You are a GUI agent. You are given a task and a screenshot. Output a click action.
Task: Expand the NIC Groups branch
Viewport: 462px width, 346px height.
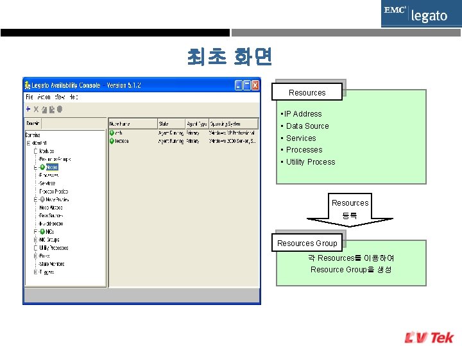pos(36,240)
